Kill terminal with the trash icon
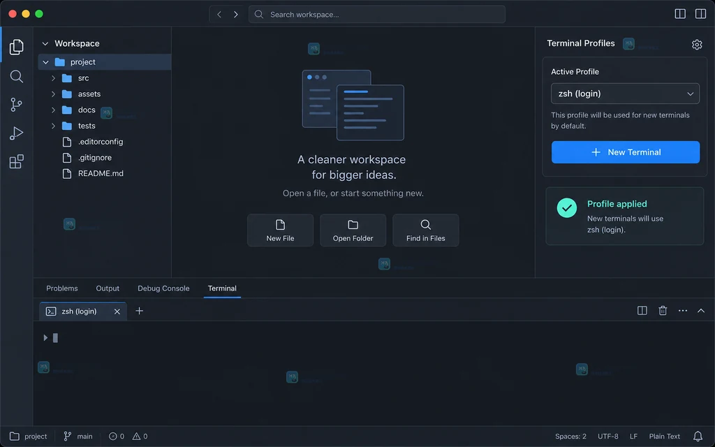 tap(663, 311)
